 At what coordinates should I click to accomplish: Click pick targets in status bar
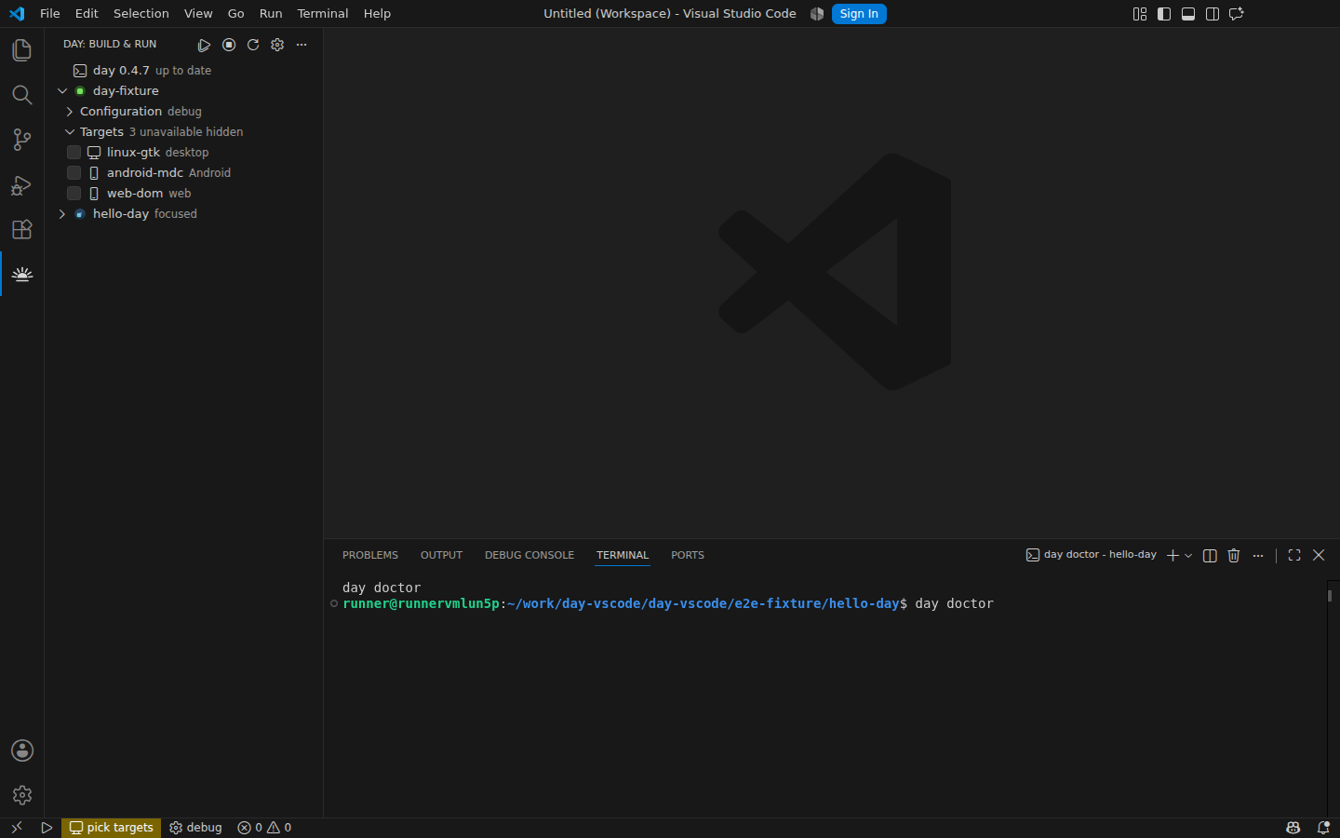pos(112,828)
